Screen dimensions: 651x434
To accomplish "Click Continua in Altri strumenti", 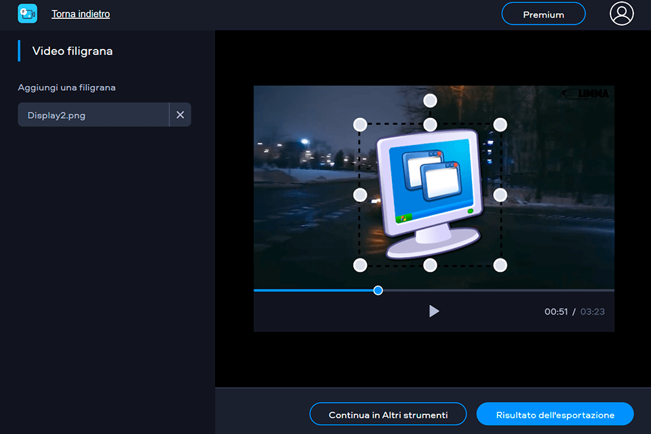I will [388, 414].
